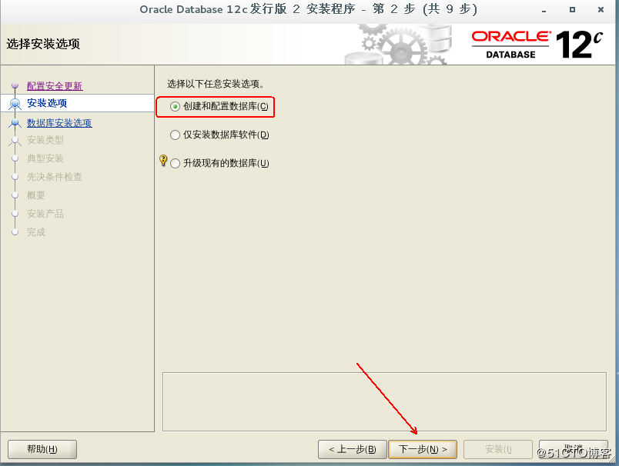Select the 安装选项 step in sidebar
The height and width of the screenshot is (466, 619).
click(47, 103)
